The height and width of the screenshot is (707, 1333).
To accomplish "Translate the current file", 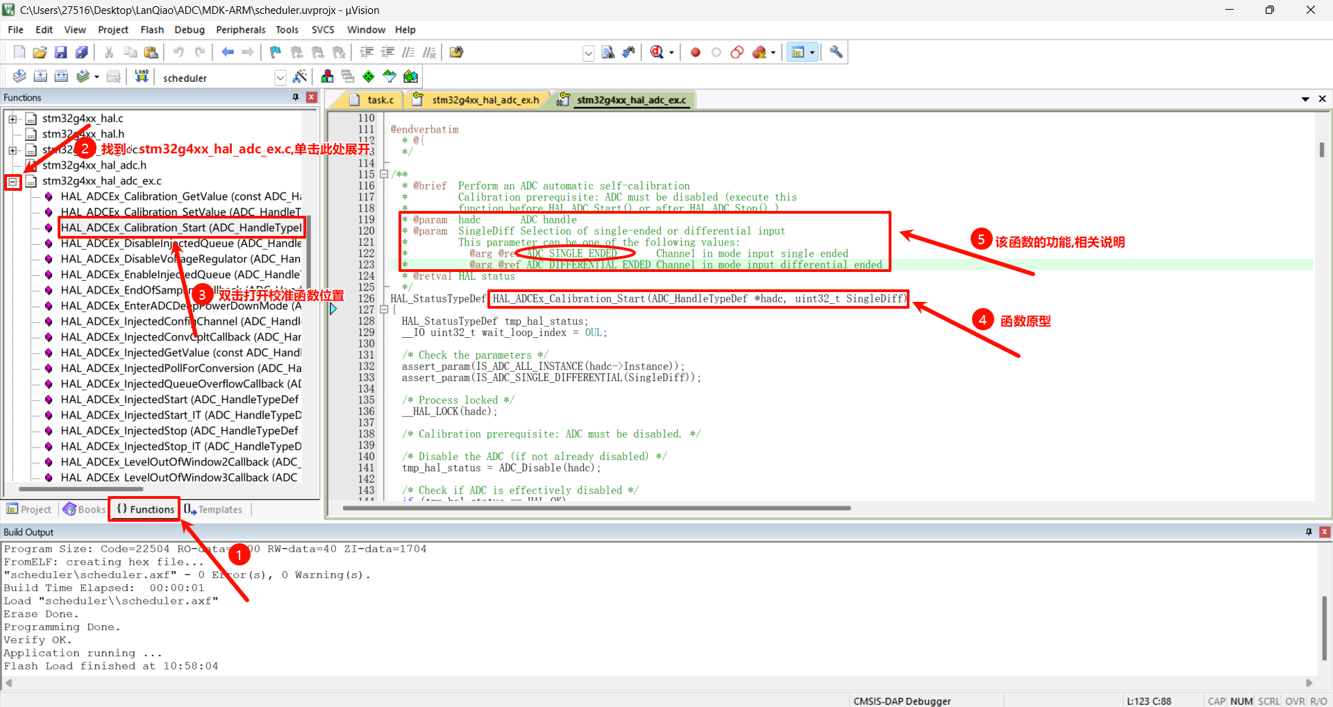I will pos(19,76).
